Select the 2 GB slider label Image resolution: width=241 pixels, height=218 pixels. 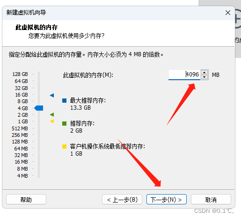pos(22,115)
